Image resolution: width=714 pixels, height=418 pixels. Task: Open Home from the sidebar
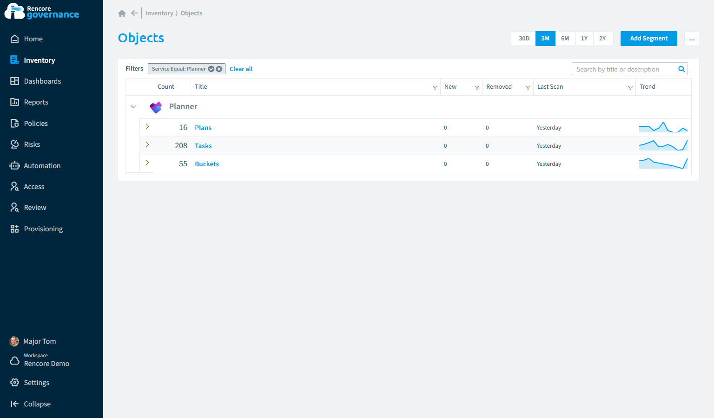[x=33, y=39]
